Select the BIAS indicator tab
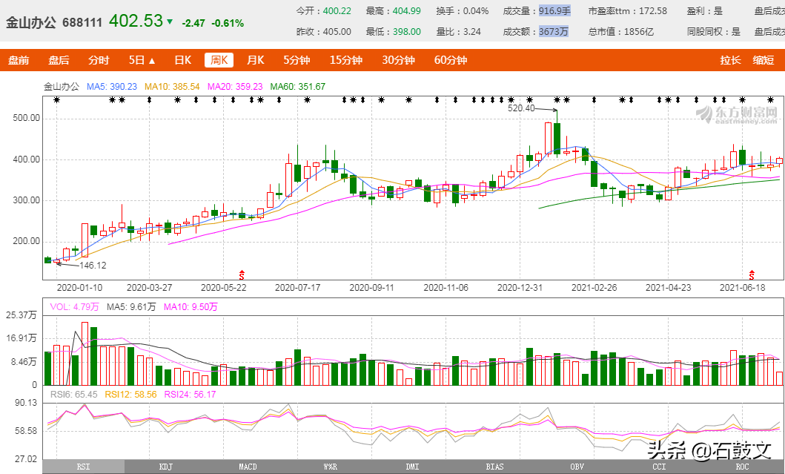The image size is (785, 474). [x=494, y=467]
